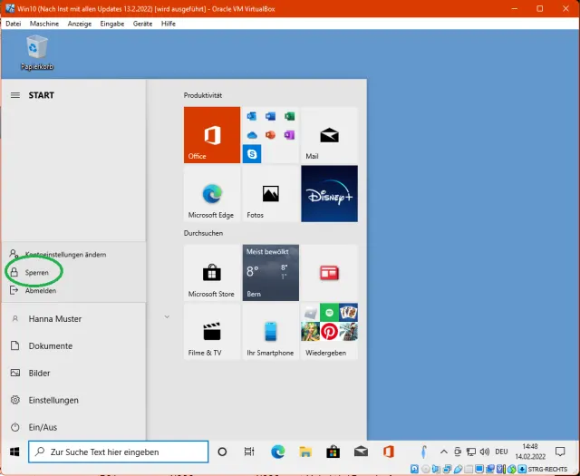Open the Office tile in Start menu
This screenshot has height=476, width=580.
click(212, 135)
